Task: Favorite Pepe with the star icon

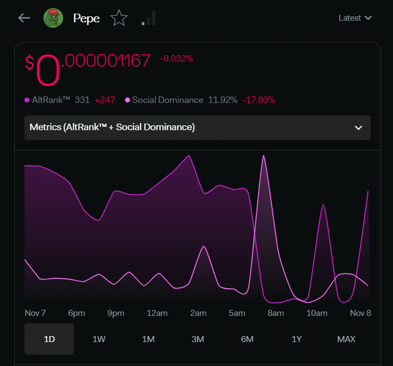Action: [x=119, y=18]
